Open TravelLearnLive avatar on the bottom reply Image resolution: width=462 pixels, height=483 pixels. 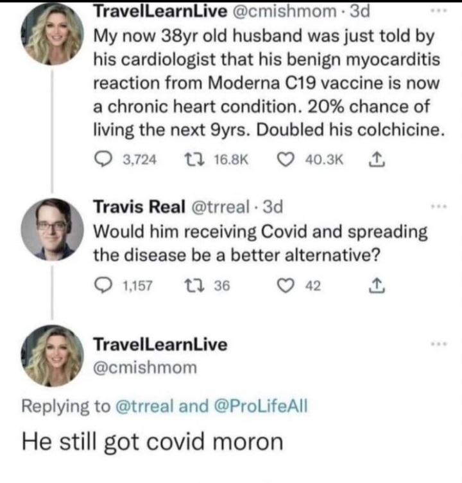53,356
